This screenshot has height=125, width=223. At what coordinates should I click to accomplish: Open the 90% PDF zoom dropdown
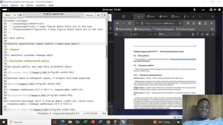pos(169,34)
